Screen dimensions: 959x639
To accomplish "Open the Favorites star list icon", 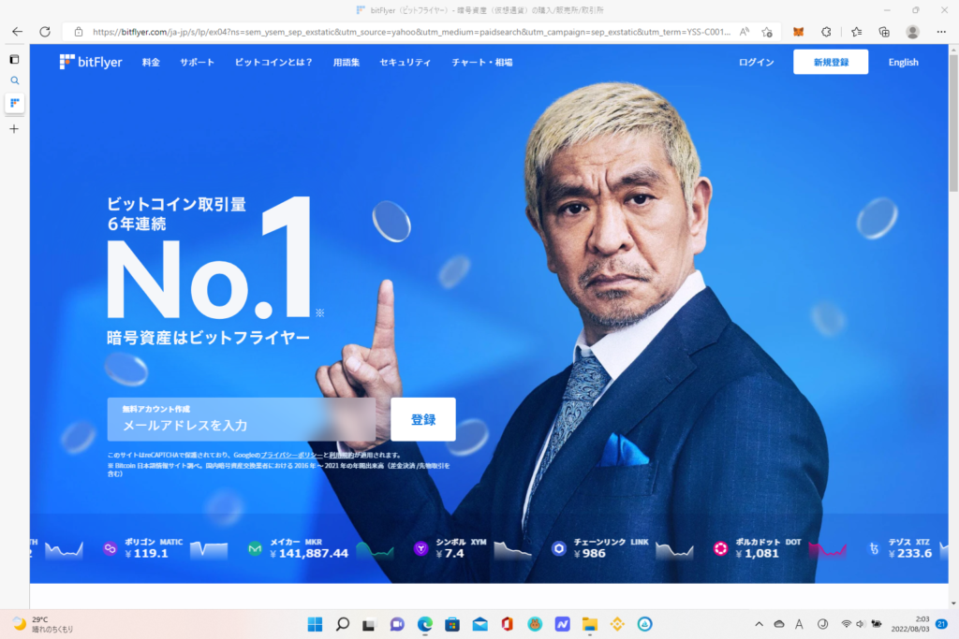I will [x=856, y=32].
